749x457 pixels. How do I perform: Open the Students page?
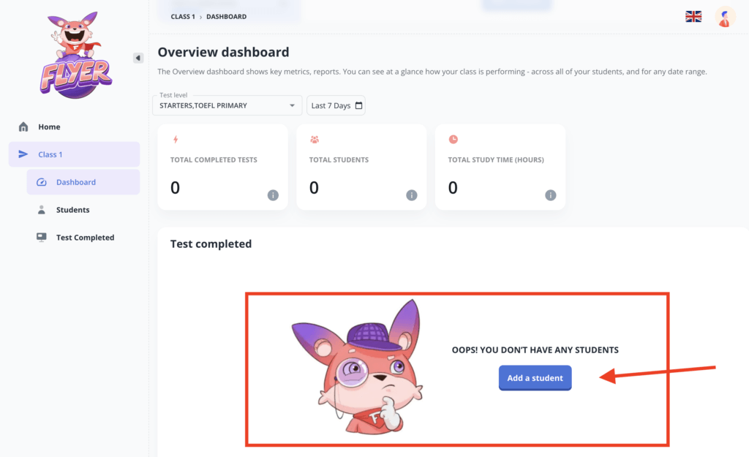coord(72,210)
